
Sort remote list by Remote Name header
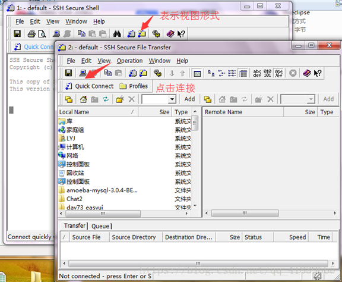tap(243, 112)
